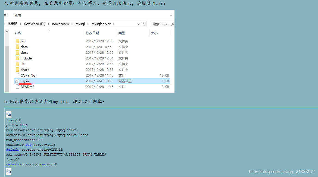Expand the ribbon with the chevron
This screenshot has width=318, height=177.
click(171, 15)
